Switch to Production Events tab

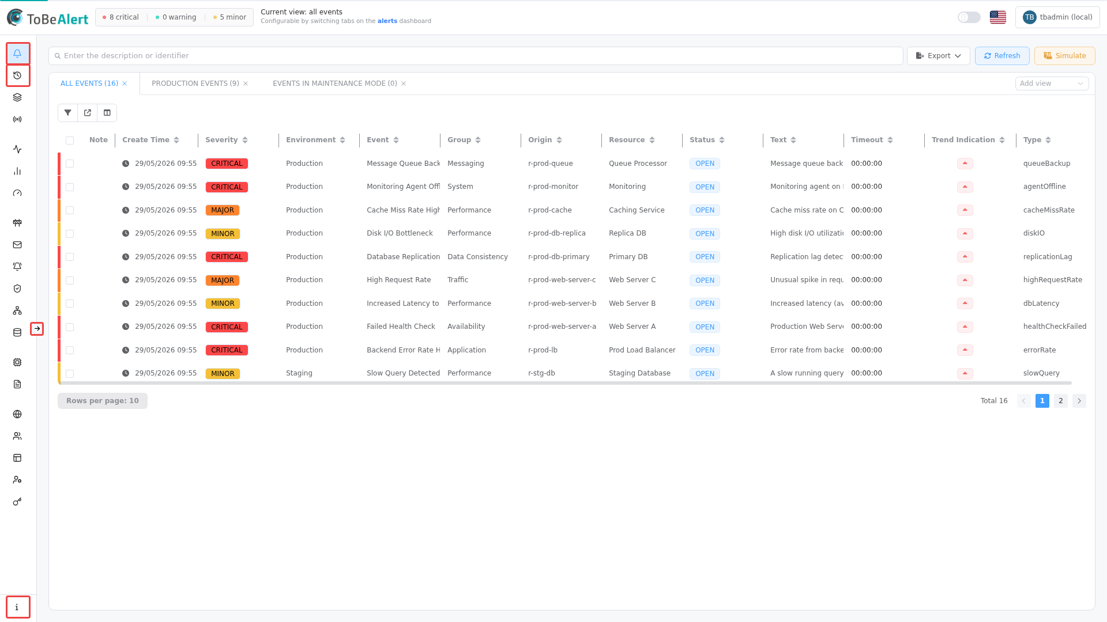[195, 84]
